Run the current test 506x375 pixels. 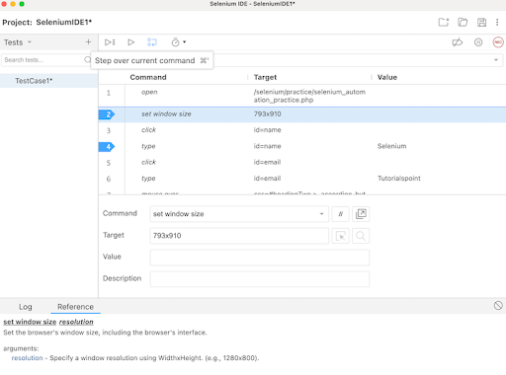point(130,42)
